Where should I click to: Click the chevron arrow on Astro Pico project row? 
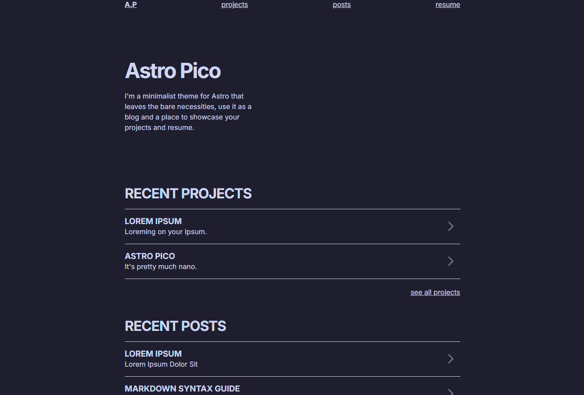click(x=451, y=261)
